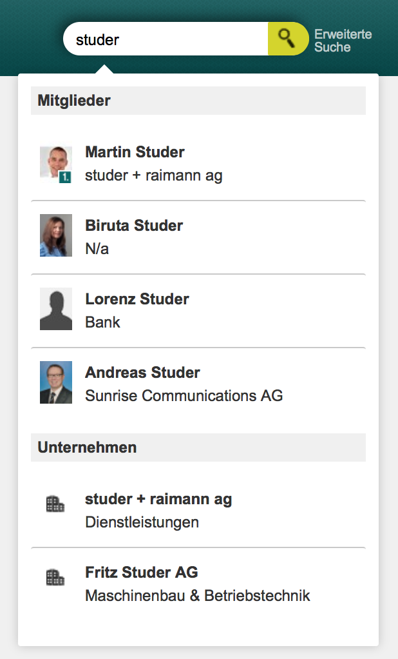Choose the Lorenz Studer member name
The height and width of the screenshot is (659, 398).
pos(137,299)
